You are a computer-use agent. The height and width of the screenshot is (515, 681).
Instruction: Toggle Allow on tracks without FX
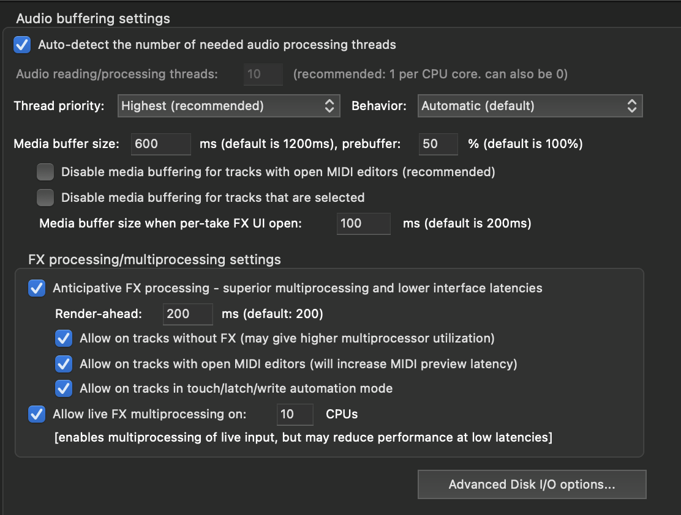[64, 338]
